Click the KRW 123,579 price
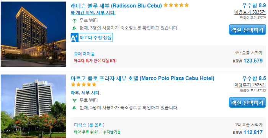This screenshot has height=138, width=268. tap(248, 61)
